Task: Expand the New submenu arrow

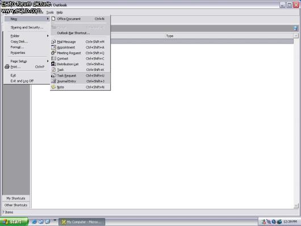Action: 48,19
